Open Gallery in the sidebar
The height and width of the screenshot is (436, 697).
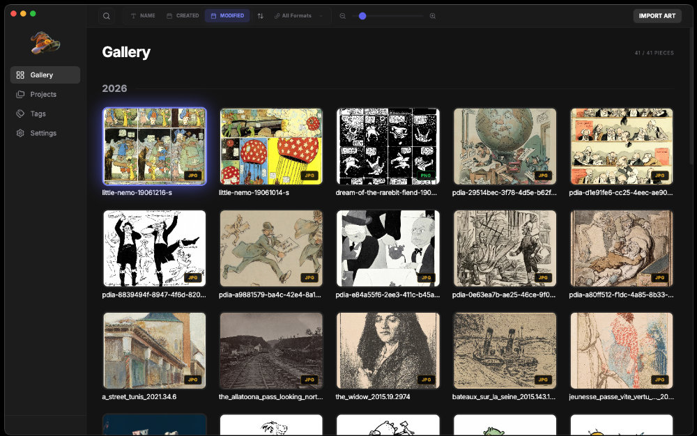pyautogui.click(x=45, y=75)
